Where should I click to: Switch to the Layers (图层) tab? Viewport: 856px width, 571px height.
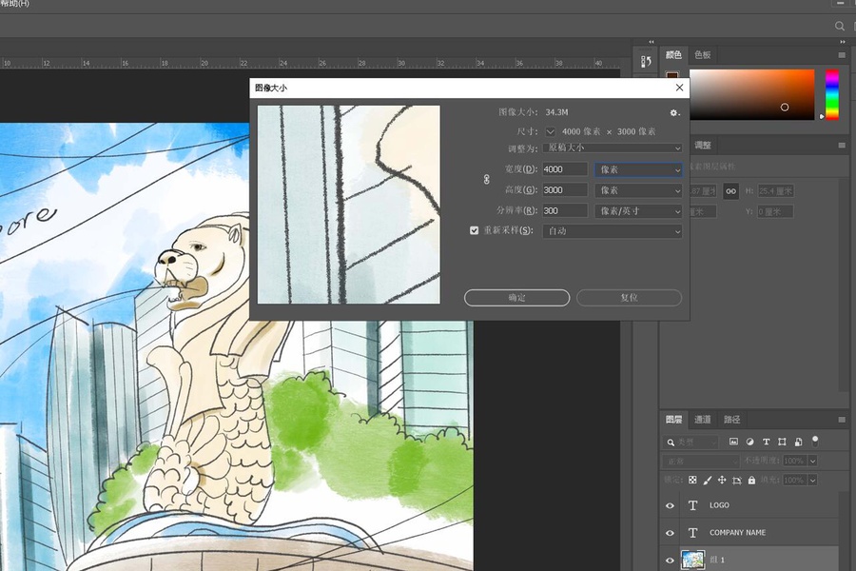[x=673, y=420]
